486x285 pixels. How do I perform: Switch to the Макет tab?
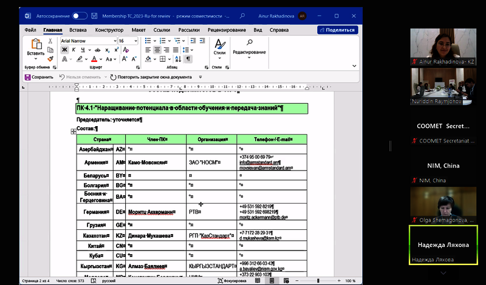point(139,30)
